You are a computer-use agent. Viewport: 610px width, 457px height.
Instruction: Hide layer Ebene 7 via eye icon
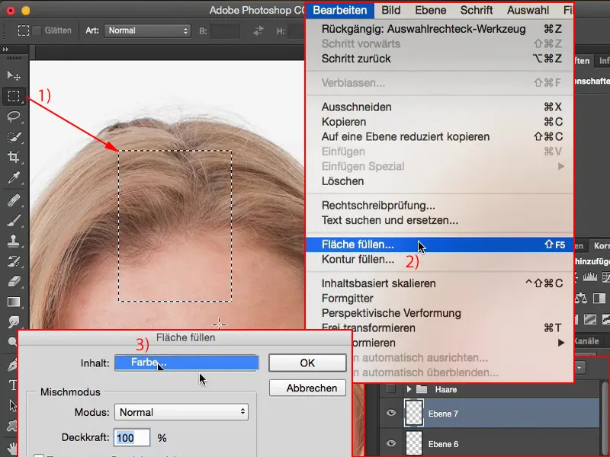pyautogui.click(x=391, y=413)
